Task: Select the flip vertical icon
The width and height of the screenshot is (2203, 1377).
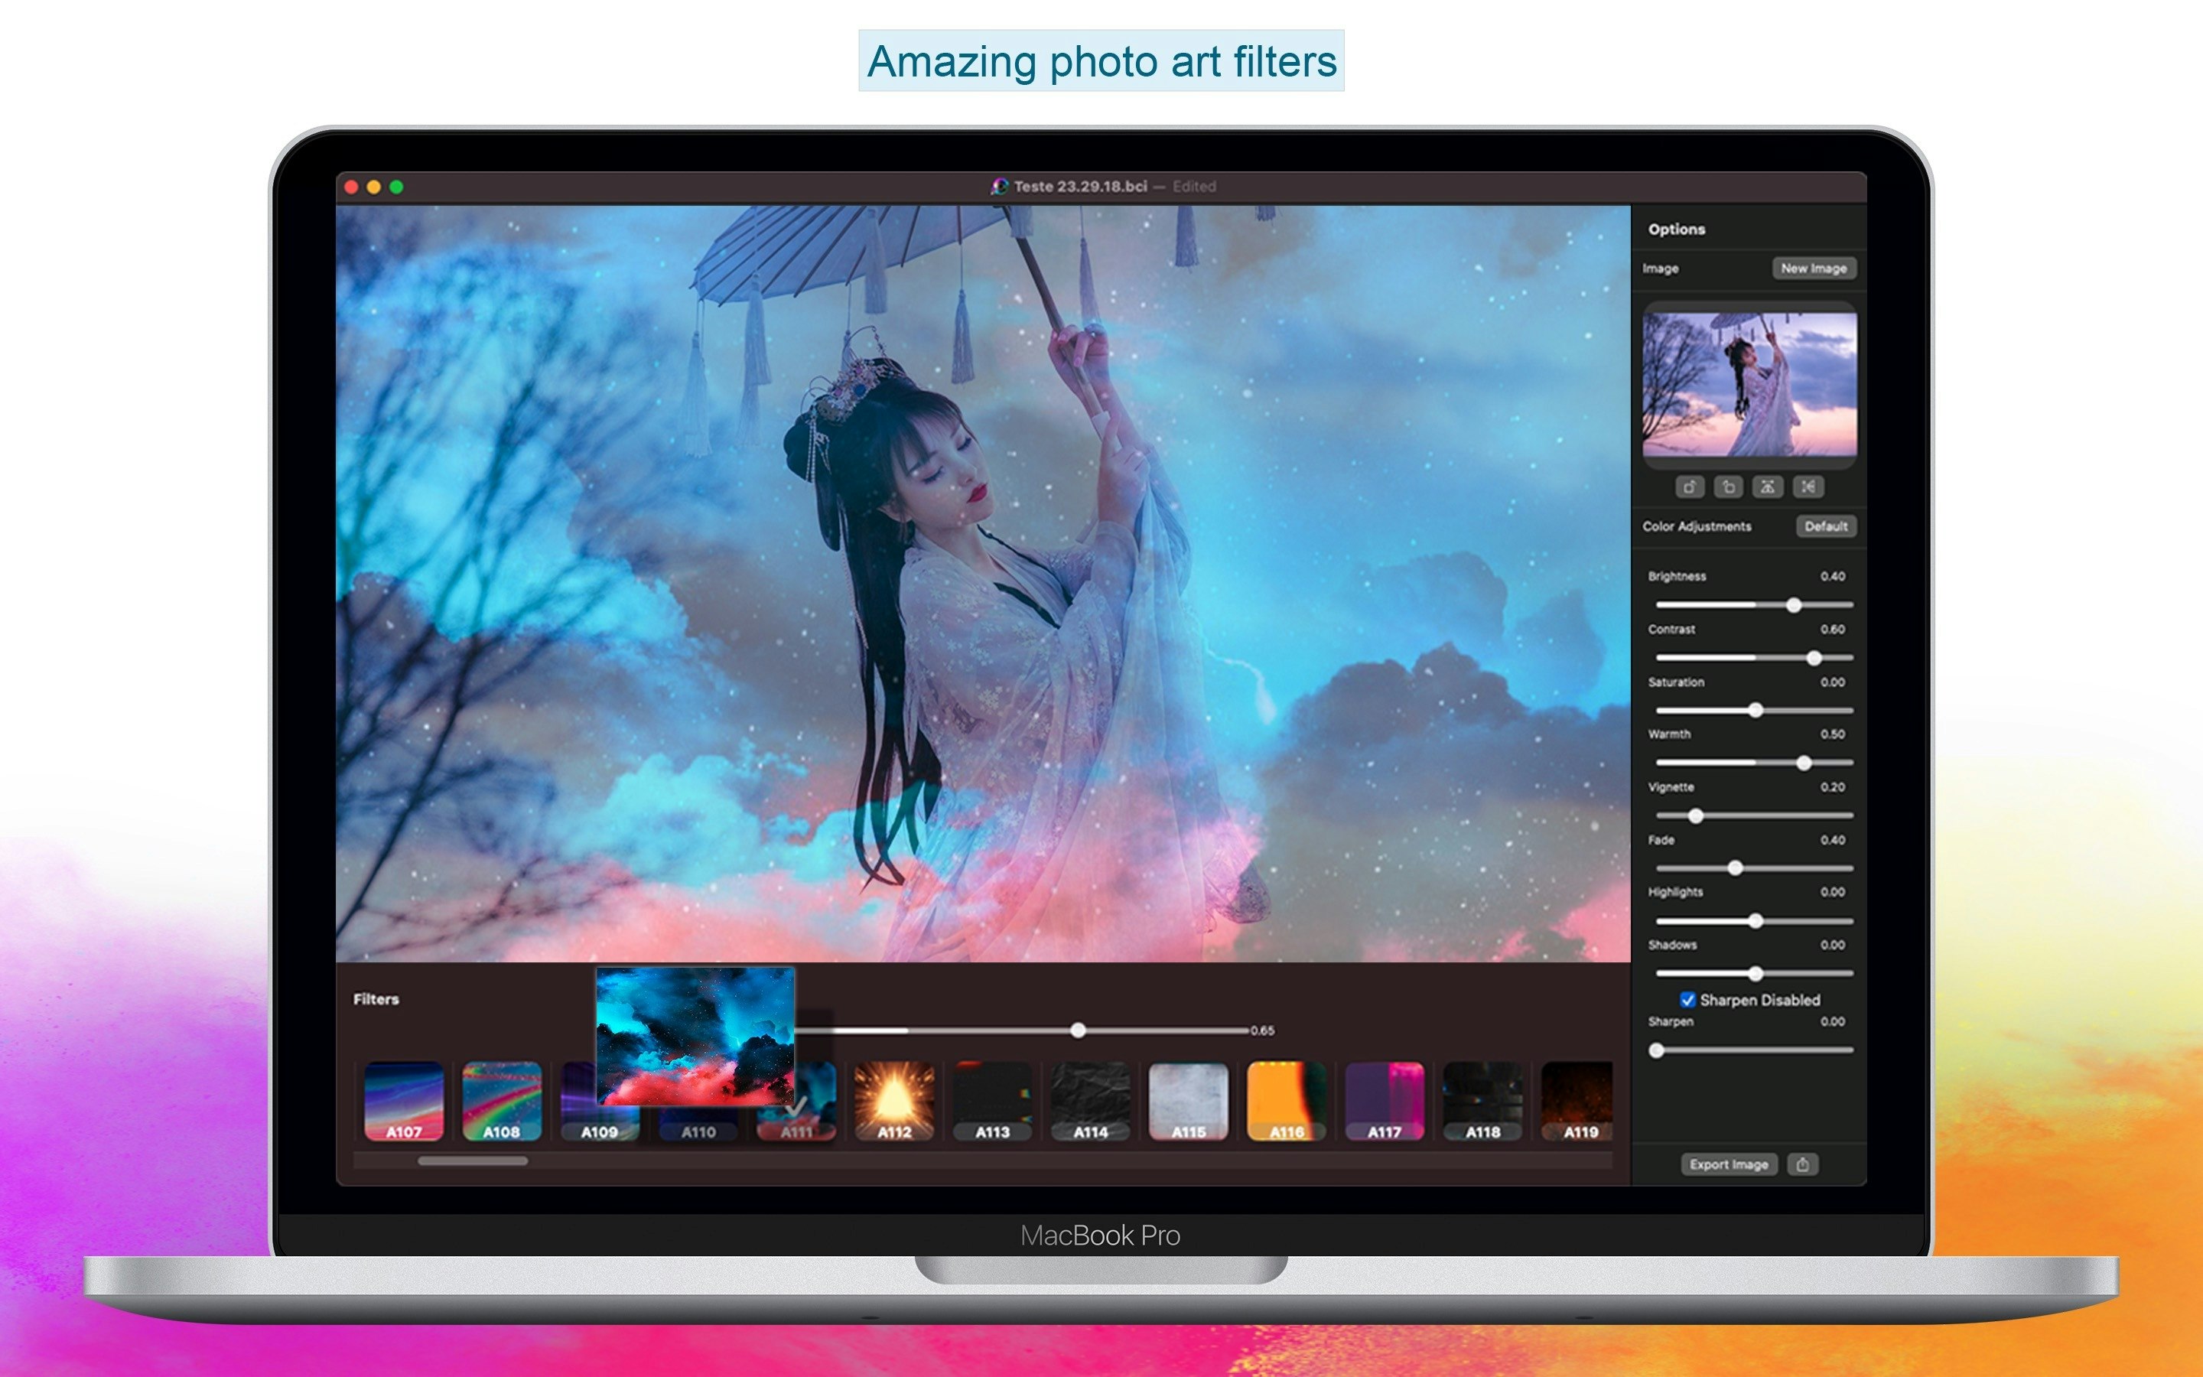Action: (x=1769, y=487)
